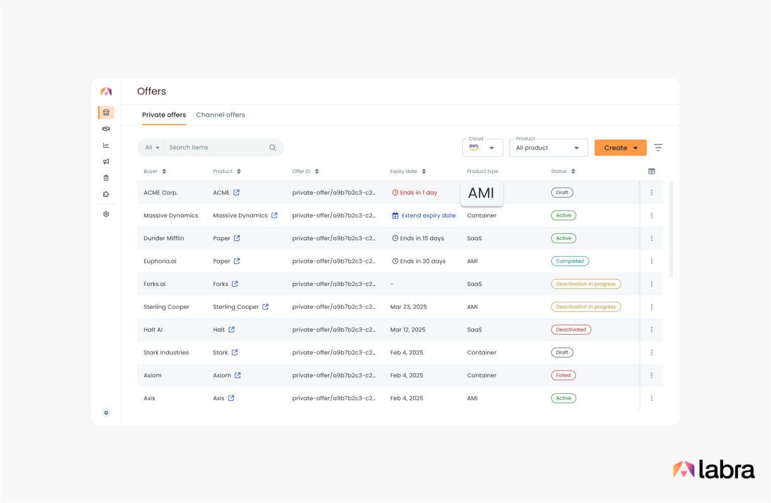Click the megaphone marketing icon

[106, 161]
